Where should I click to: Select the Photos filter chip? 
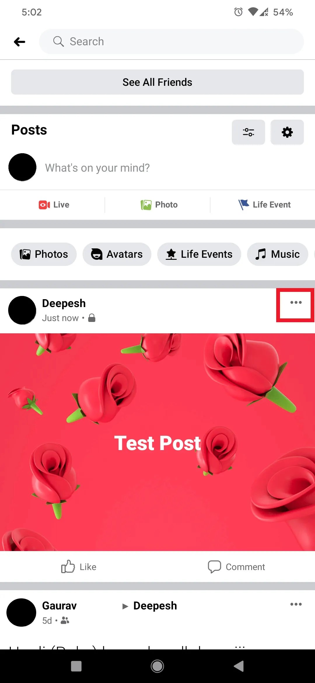pyautogui.click(x=44, y=254)
